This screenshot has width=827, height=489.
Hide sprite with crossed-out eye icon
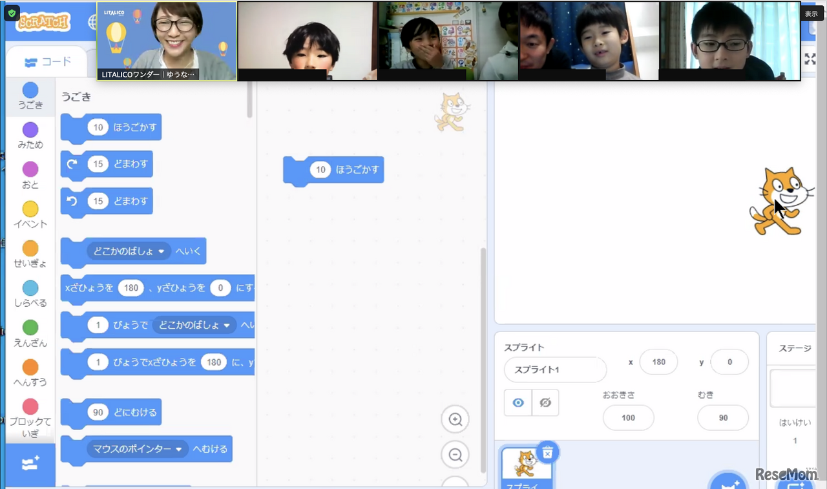(545, 402)
